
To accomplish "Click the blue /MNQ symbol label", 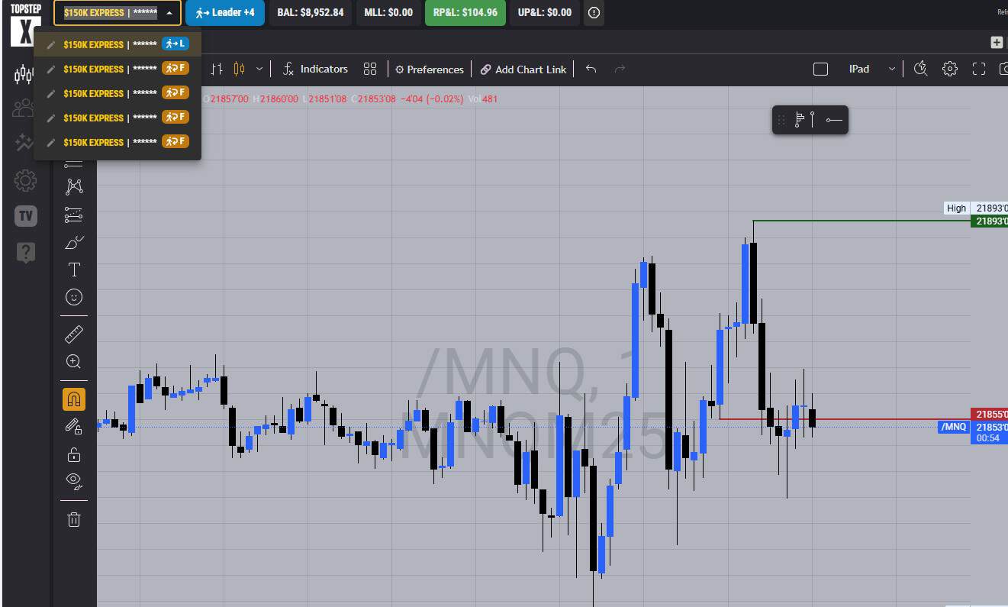I will (954, 427).
